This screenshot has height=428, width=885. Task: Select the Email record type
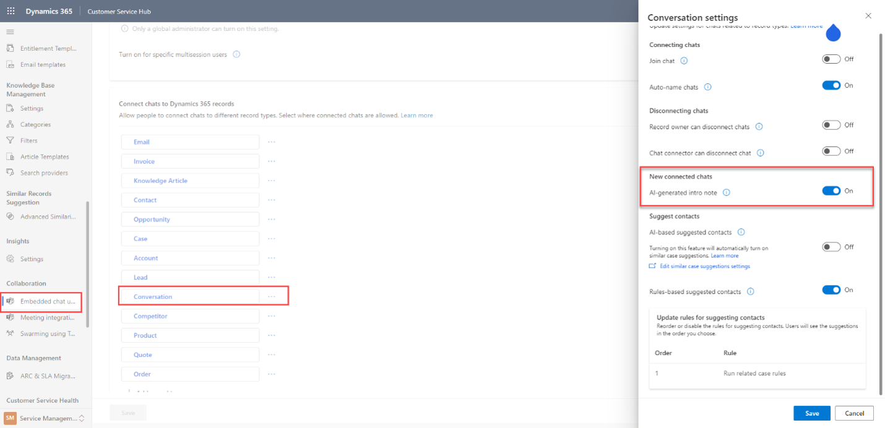click(190, 142)
